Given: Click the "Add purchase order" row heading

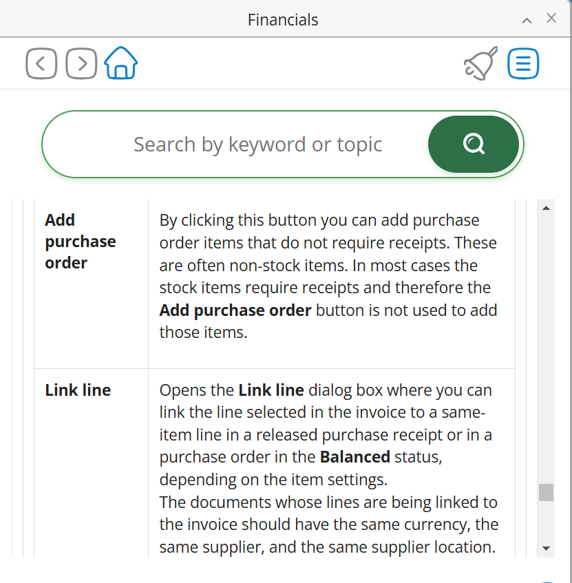Looking at the screenshot, I should (x=80, y=242).
